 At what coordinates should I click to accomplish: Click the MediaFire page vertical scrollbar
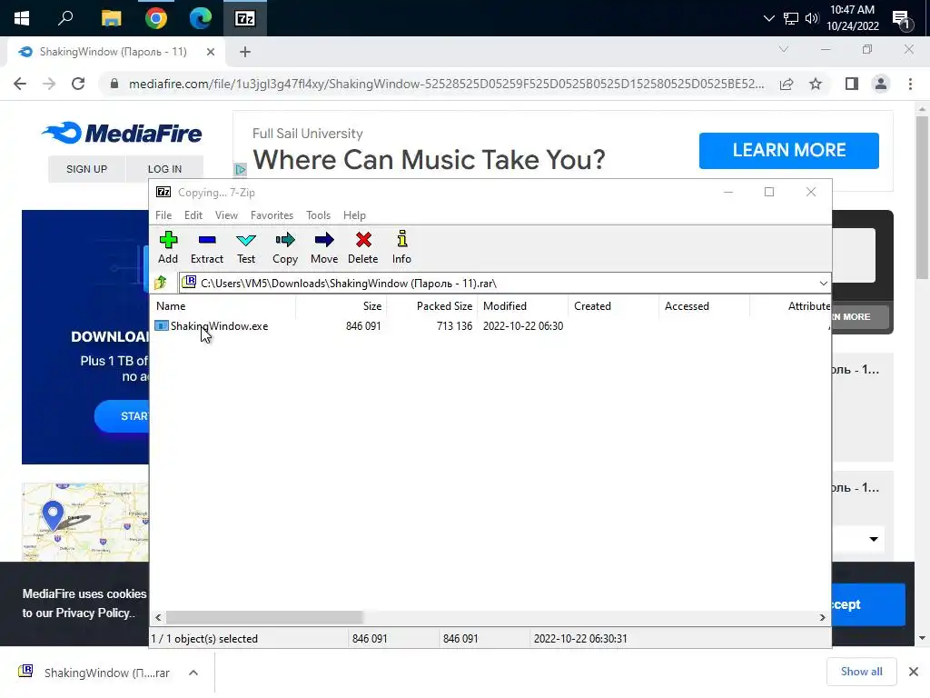922,196
